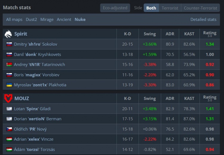The image size is (224, 155).
Task: Toggle the Eco-adjusted stats button
Action: (115, 8)
